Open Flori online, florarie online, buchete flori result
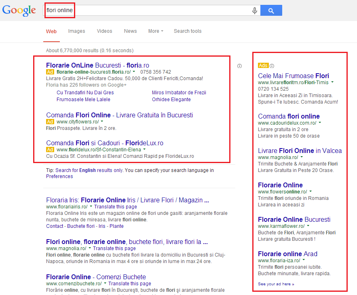The height and width of the screenshot is (295, 357). tap(127, 242)
